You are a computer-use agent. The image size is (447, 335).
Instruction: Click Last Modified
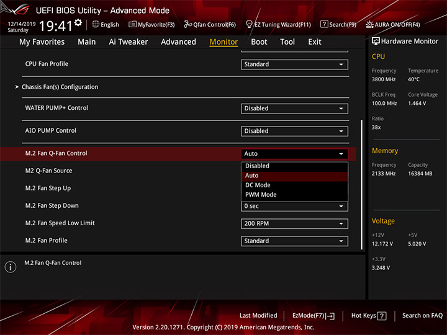tap(258, 316)
